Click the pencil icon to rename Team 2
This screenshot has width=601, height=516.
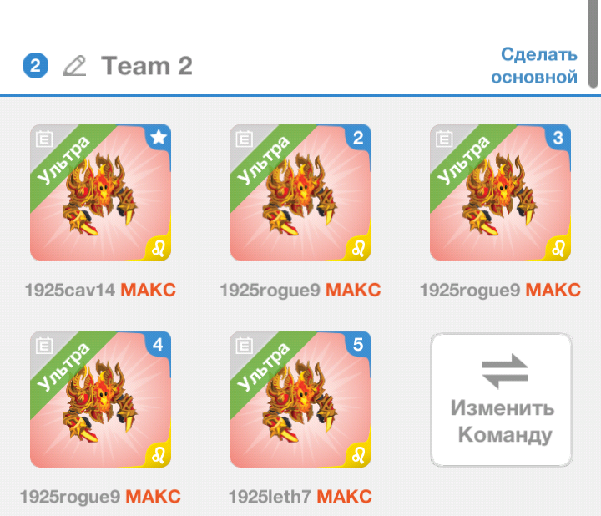(x=75, y=66)
